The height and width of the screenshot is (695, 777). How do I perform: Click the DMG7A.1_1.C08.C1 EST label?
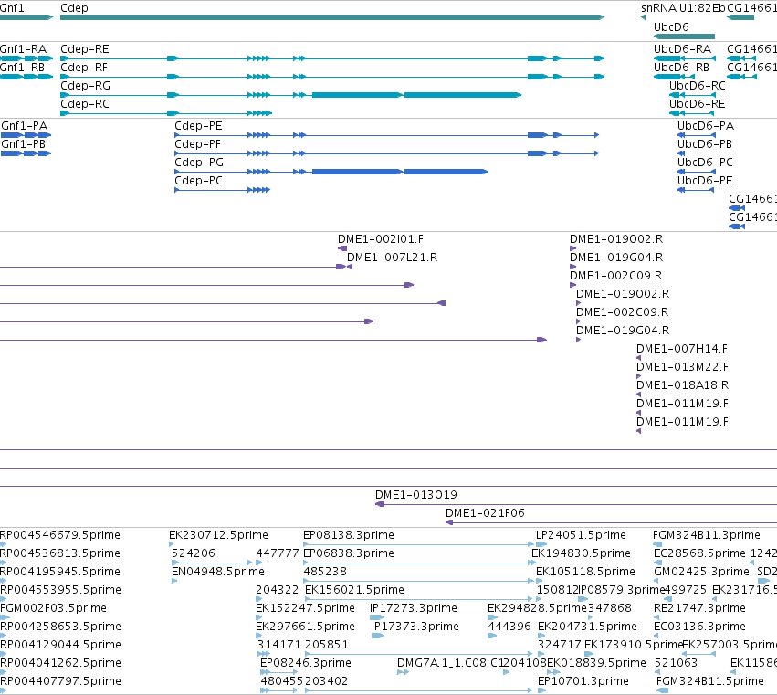click(450, 663)
